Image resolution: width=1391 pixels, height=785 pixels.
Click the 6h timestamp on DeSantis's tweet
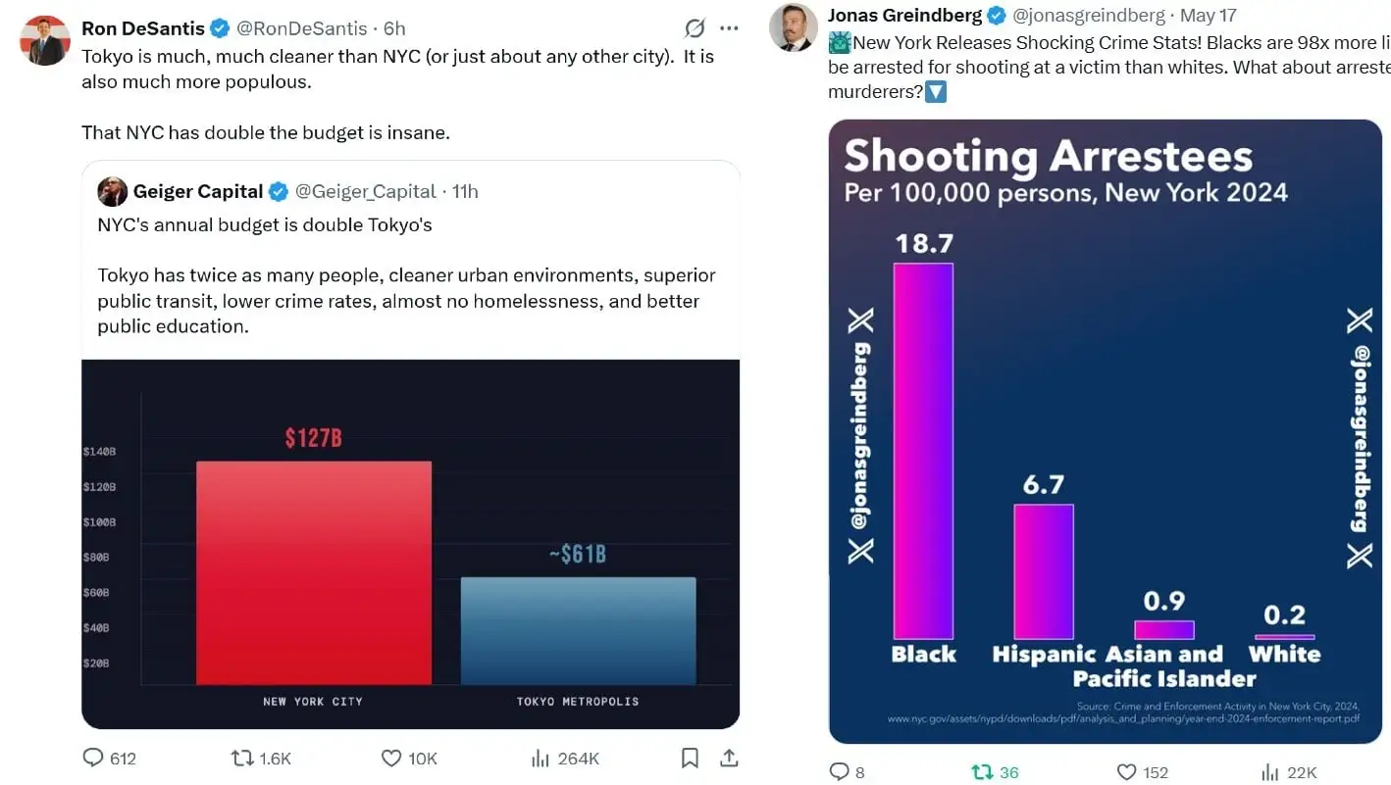point(394,28)
